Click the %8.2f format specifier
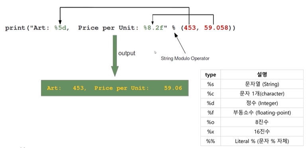The image size is (306, 148). coord(155,28)
